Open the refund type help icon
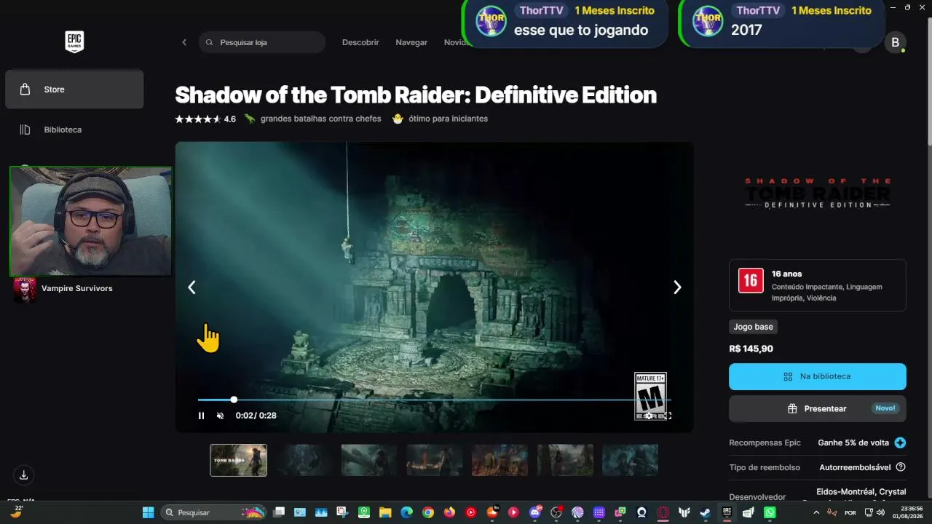The image size is (932, 524). [x=901, y=467]
